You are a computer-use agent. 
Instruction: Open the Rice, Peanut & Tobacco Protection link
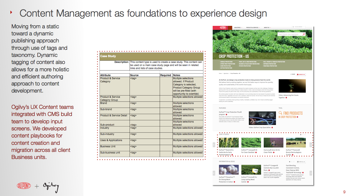coord(274,62)
